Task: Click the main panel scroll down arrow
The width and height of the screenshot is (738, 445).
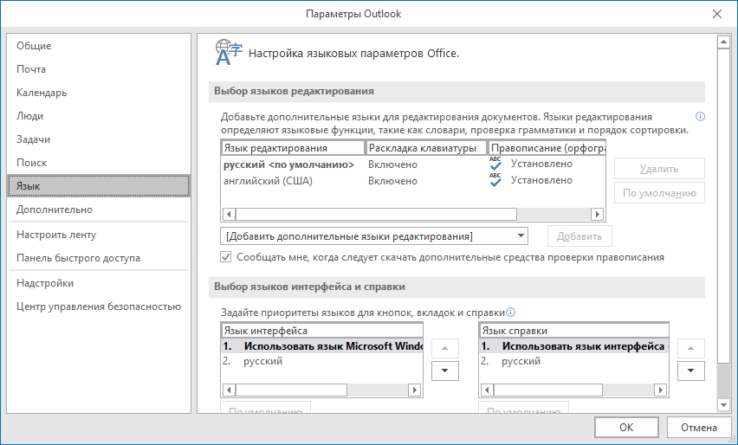Action: (723, 404)
